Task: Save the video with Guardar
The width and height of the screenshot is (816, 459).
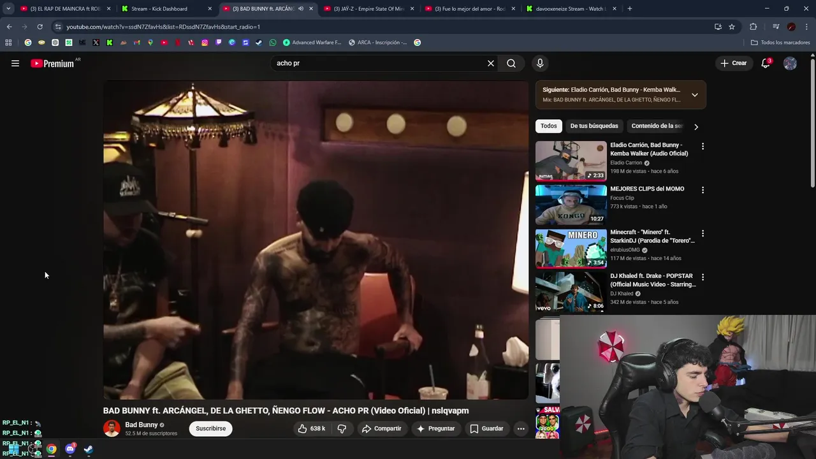Action: point(487,428)
